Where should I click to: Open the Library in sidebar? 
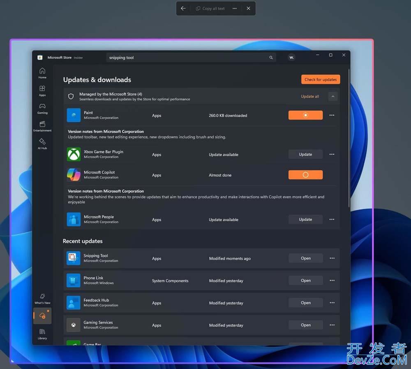42,334
